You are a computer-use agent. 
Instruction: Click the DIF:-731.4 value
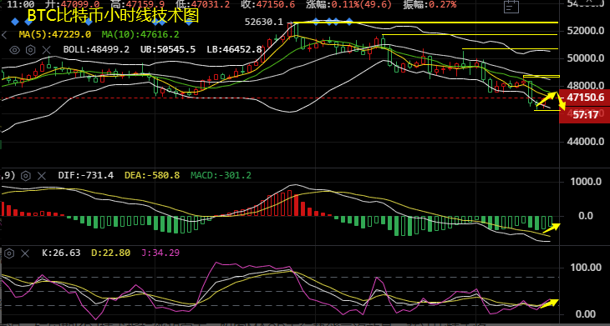point(85,175)
